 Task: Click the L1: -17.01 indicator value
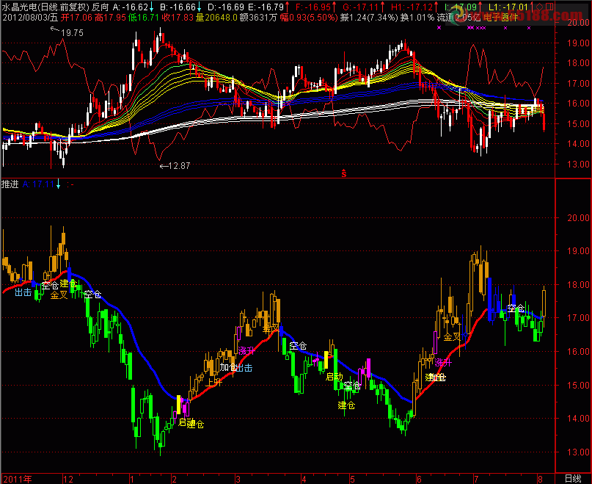tap(508, 7)
